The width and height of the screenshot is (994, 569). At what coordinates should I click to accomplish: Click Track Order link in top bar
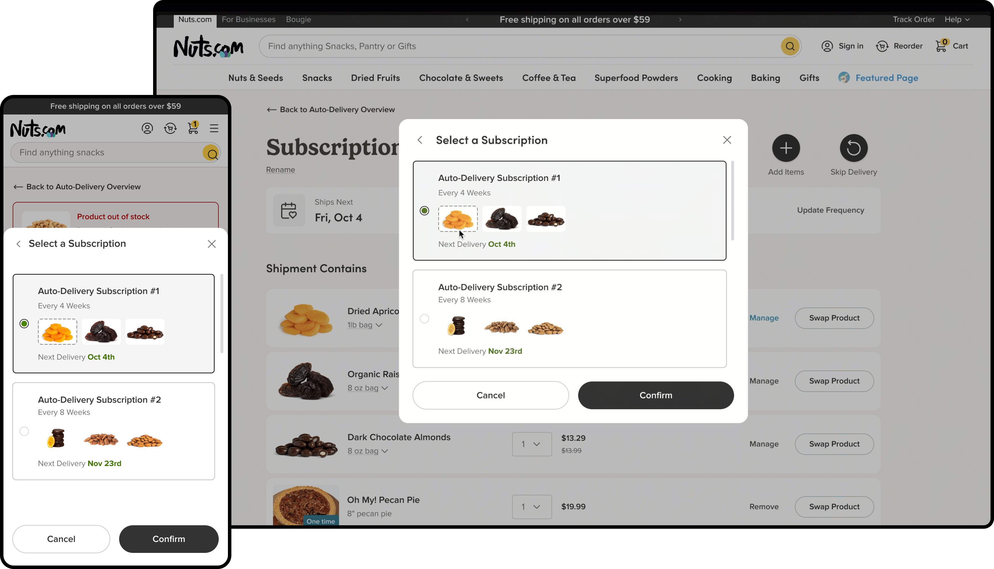(913, 20)
